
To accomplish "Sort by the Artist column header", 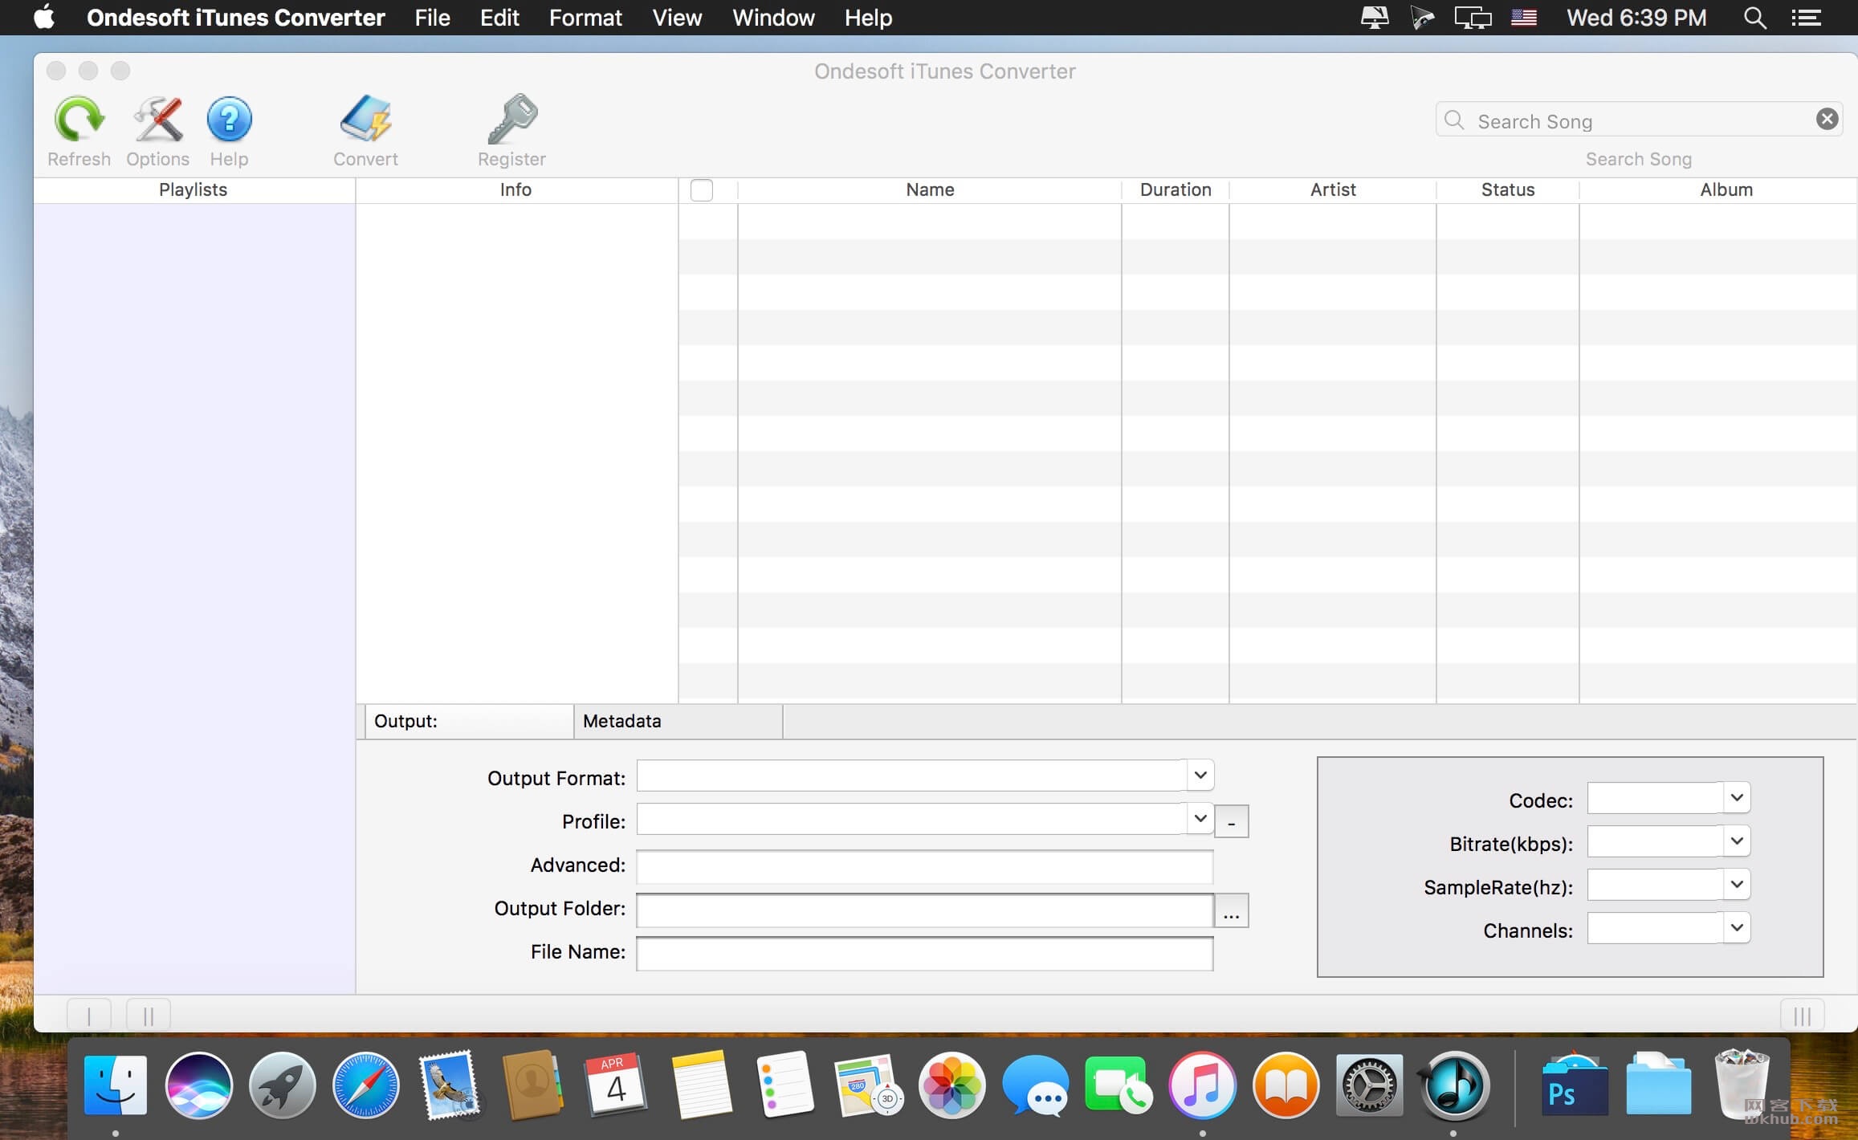I will [1333, 190].
